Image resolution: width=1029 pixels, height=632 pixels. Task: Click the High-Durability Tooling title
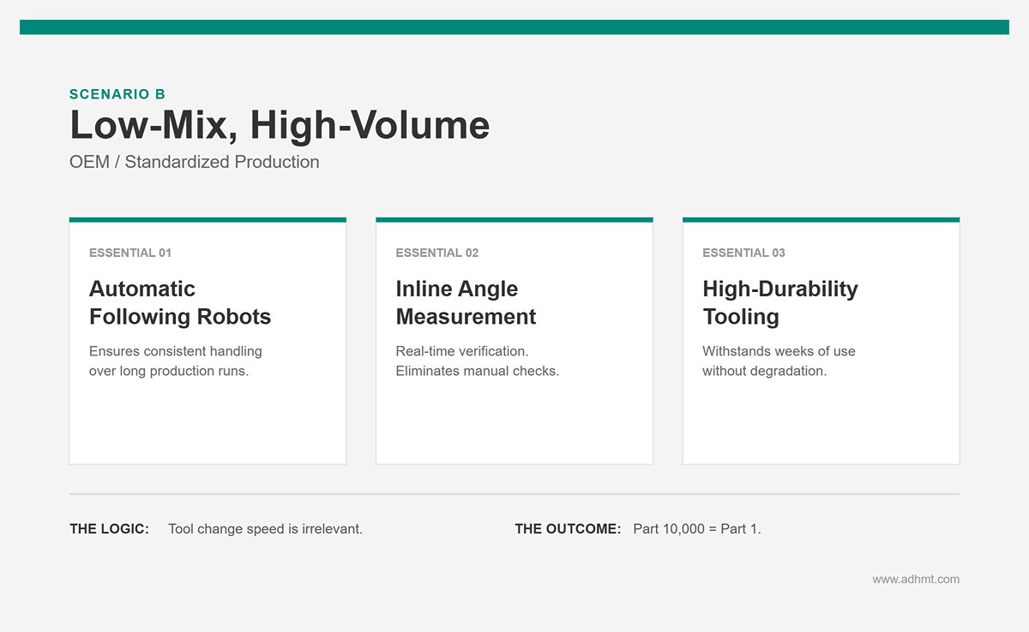[x=779, y=302]
